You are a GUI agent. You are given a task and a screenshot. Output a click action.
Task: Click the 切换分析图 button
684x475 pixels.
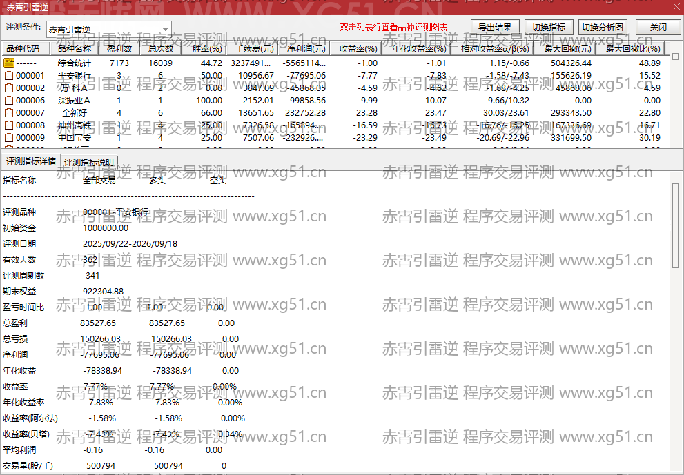[x=603, y=28]
